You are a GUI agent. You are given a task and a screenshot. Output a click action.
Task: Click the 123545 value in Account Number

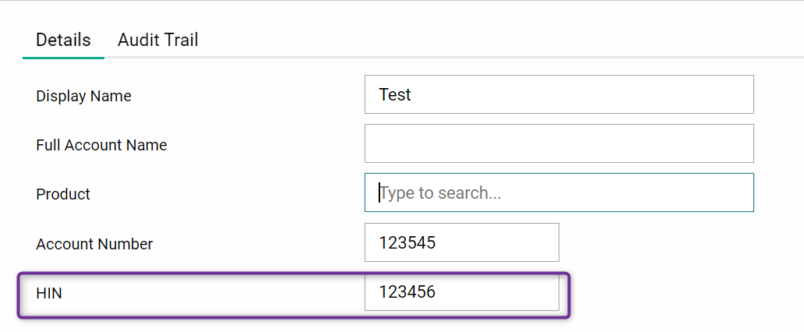pos(407,242)
